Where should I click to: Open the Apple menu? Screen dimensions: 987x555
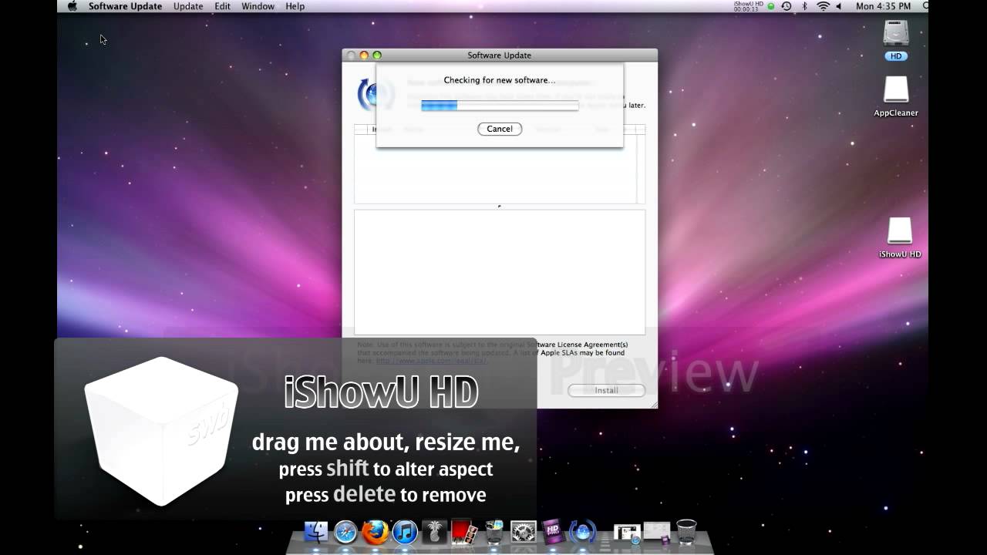coord(72,6)
